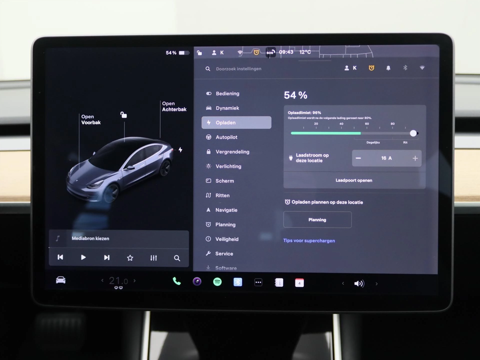Open the phone app from the dock
The width and height of the screenshot is (480, 360).
176,282
